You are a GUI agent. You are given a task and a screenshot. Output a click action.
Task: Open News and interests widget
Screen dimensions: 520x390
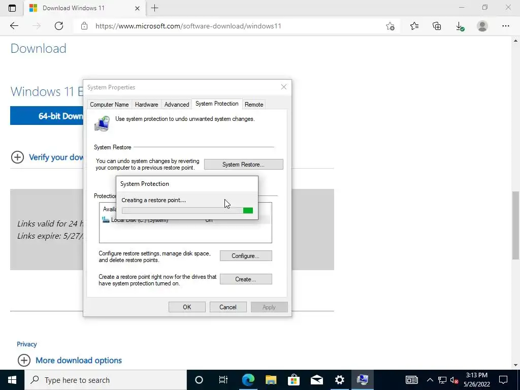click(411, 380)
